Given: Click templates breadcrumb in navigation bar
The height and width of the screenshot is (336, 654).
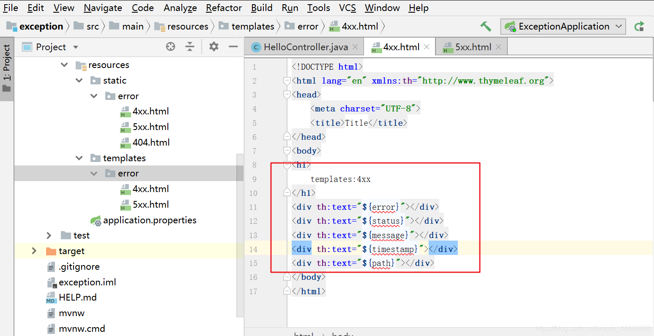Looking at the screenshot, I should [246, 26].
